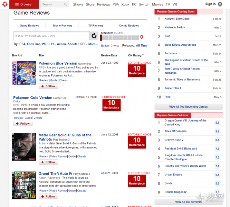The height and width of the screenshot is (207, 230).
Task: Open Gravity Rush 2 entry
Action: 174,140
